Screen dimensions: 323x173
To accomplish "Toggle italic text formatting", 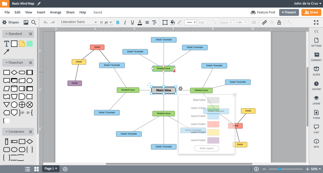I will pyautogui.click(x=125, y=22).
